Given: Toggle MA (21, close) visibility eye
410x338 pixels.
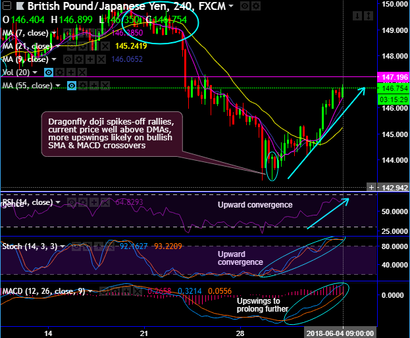Looking at the screenshot, I should click(71, 46).
